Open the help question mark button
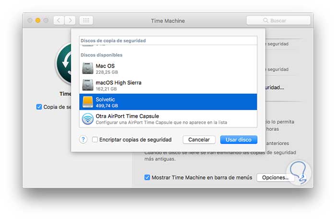336x220 pixels. [83, 140]
